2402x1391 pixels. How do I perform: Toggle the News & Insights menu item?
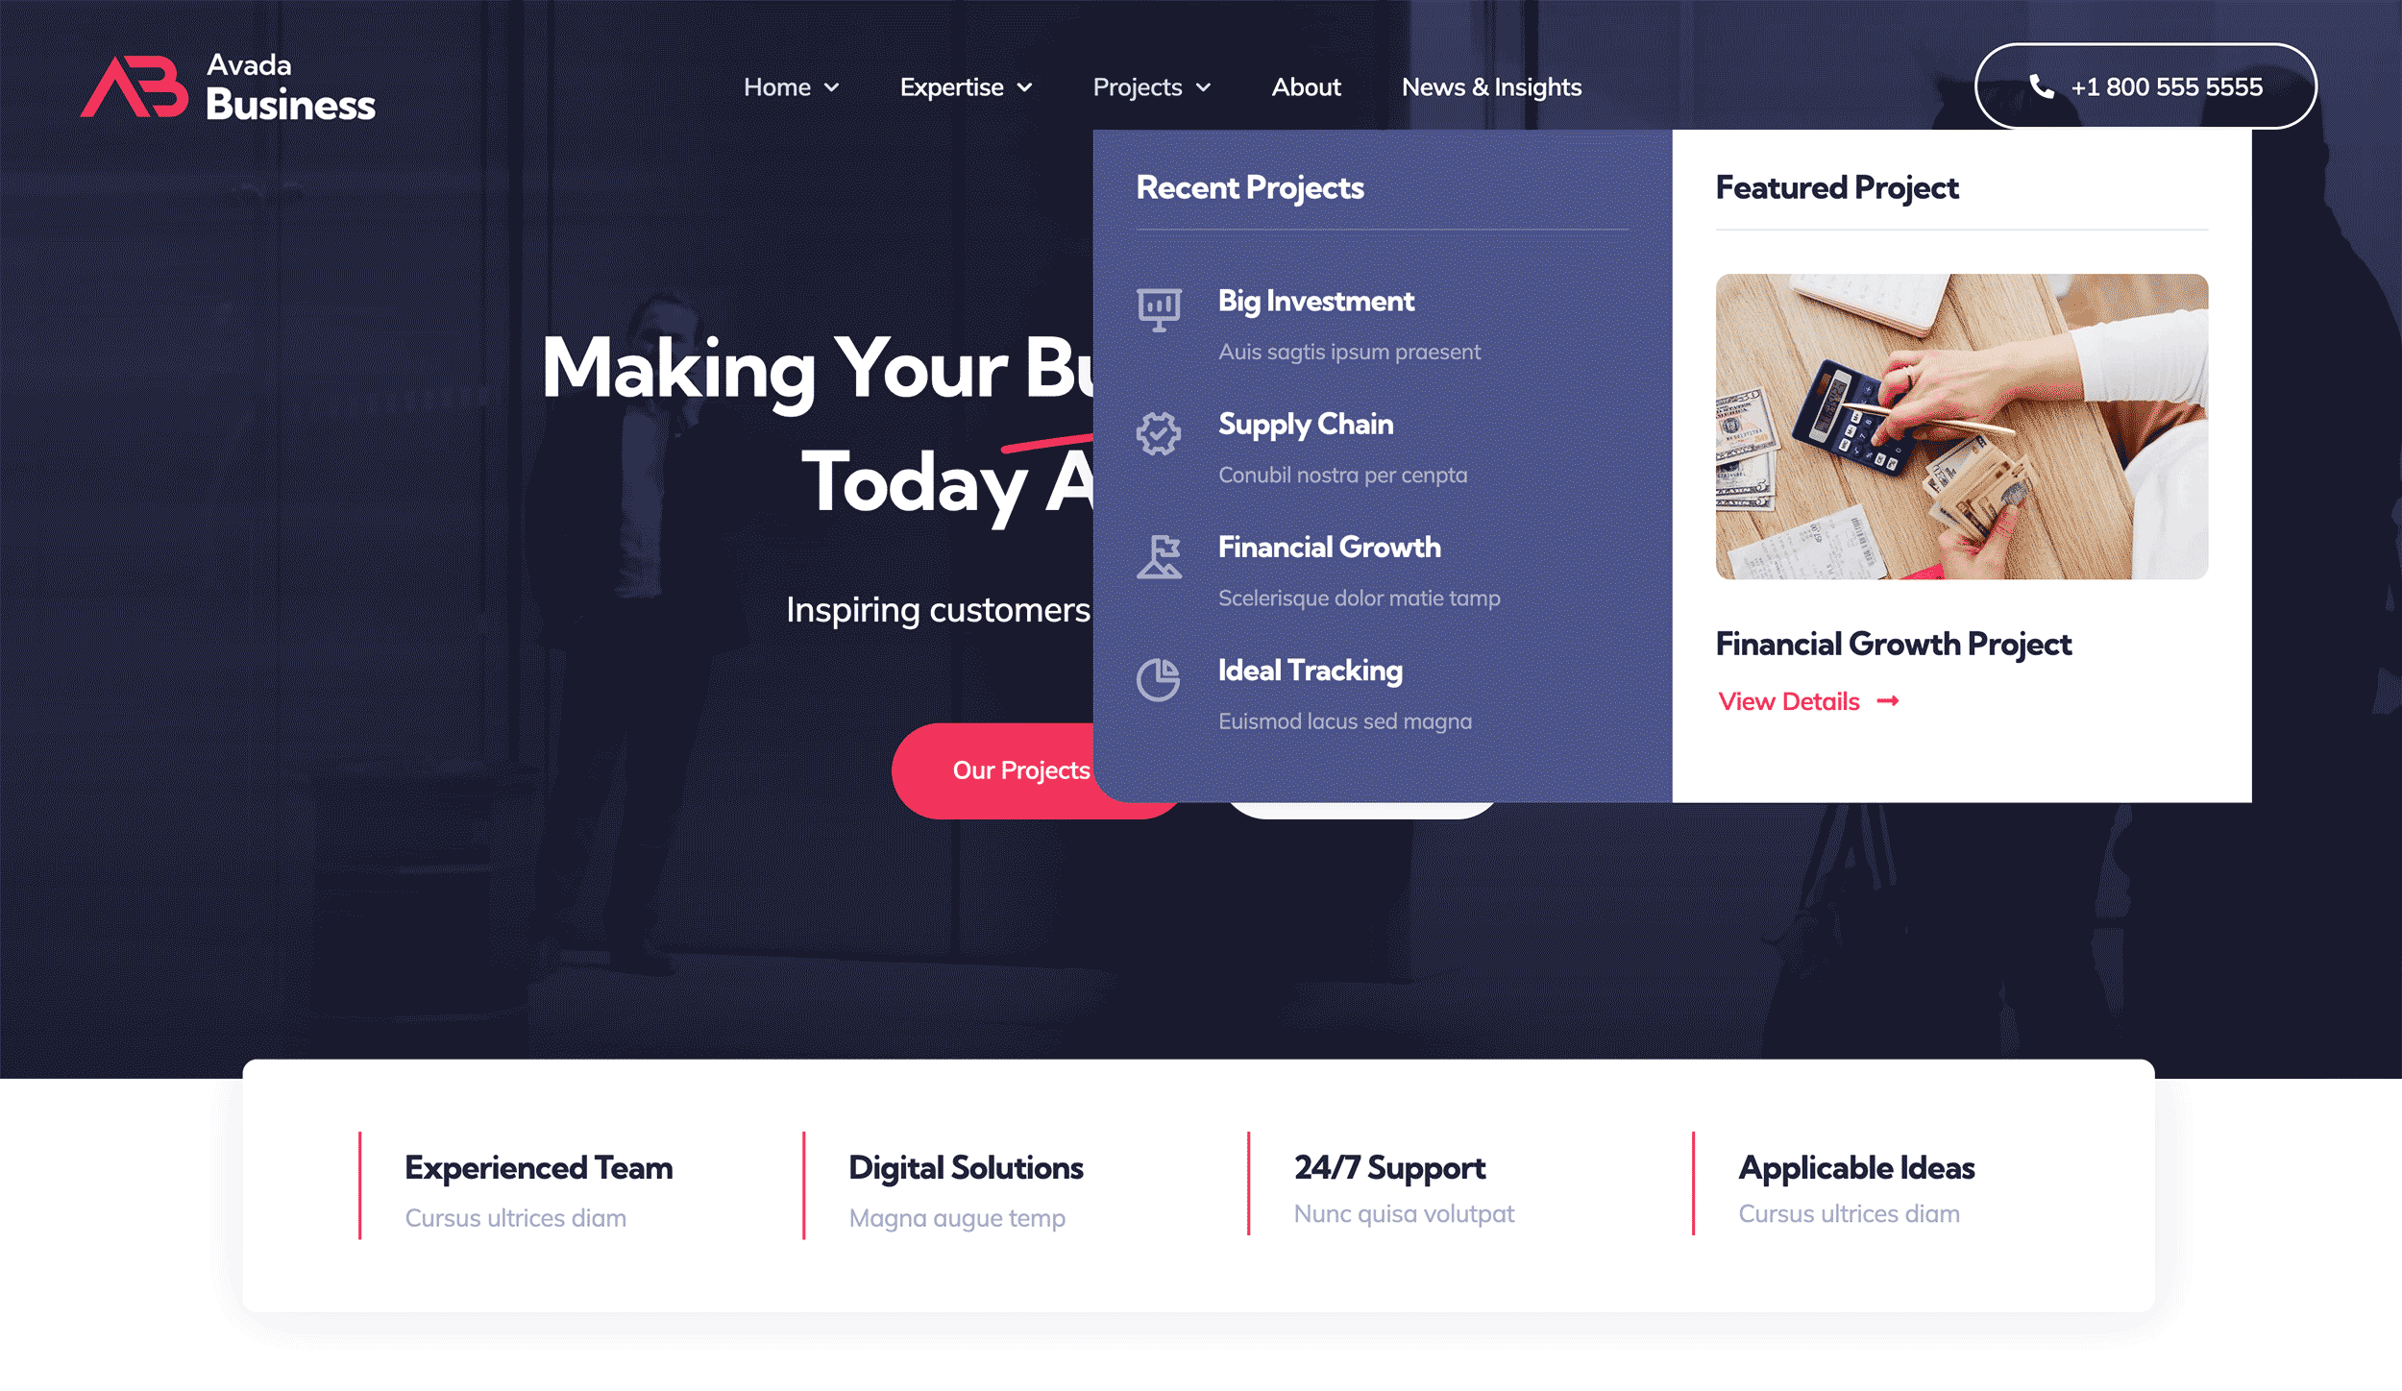[x=1490, y=86]
